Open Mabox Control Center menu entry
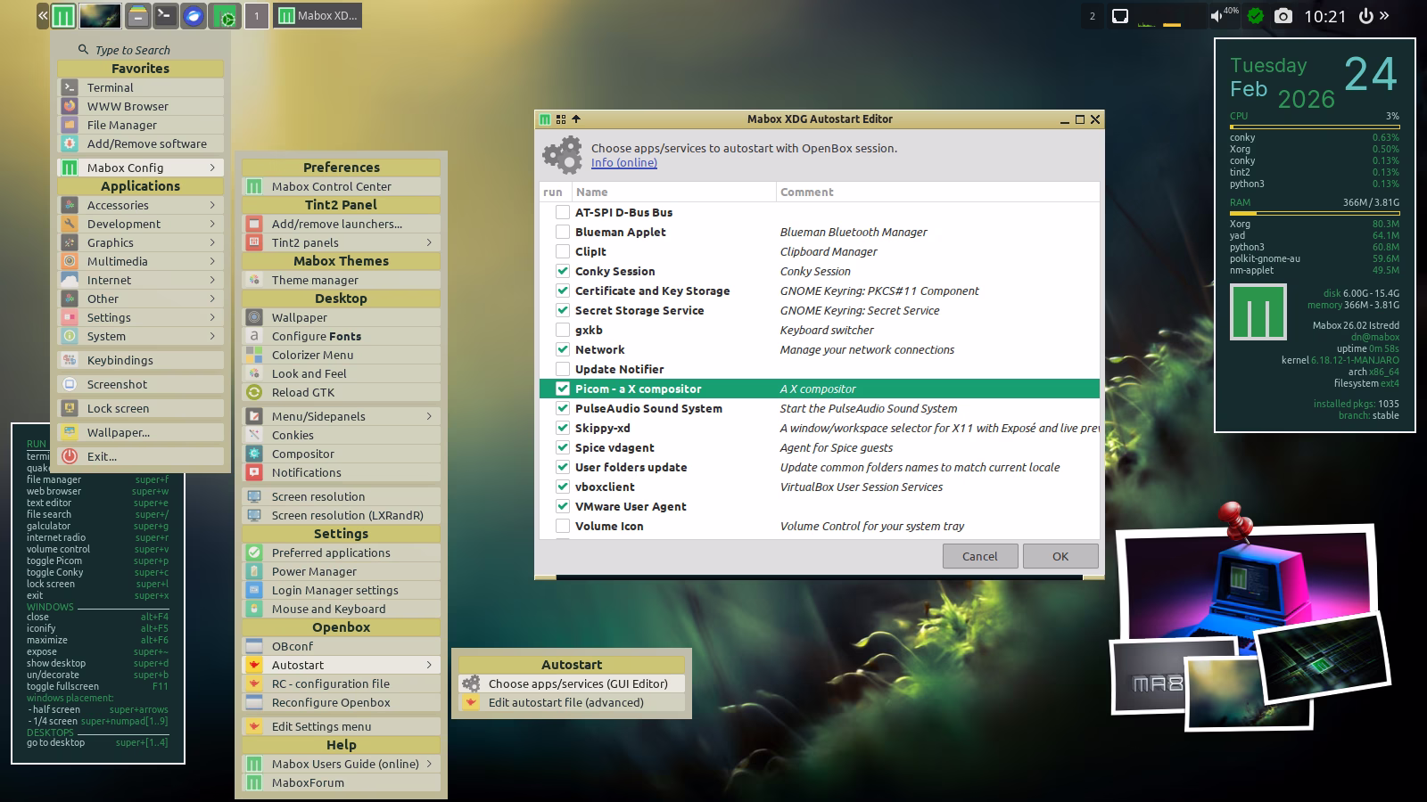1427x802 pixels. click(331, 186)
